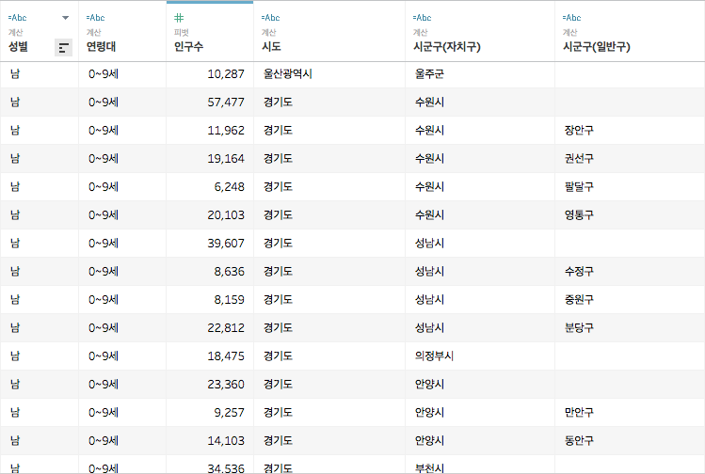Viewport: 705px width, 474px height.
Task: Click the 남 cell in the 울산광역시 row
Action: [x=15, y=73]
